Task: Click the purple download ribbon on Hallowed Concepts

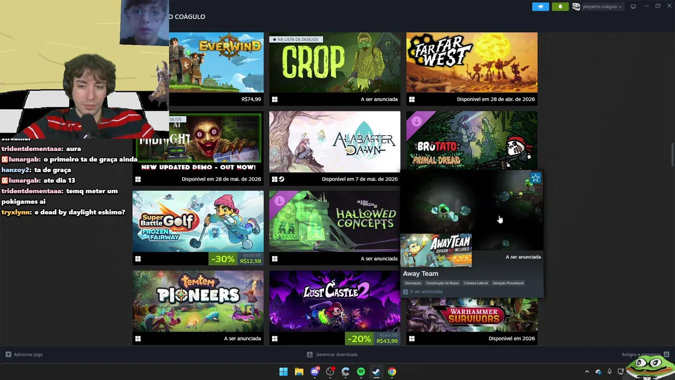Action: click(279, 201)
